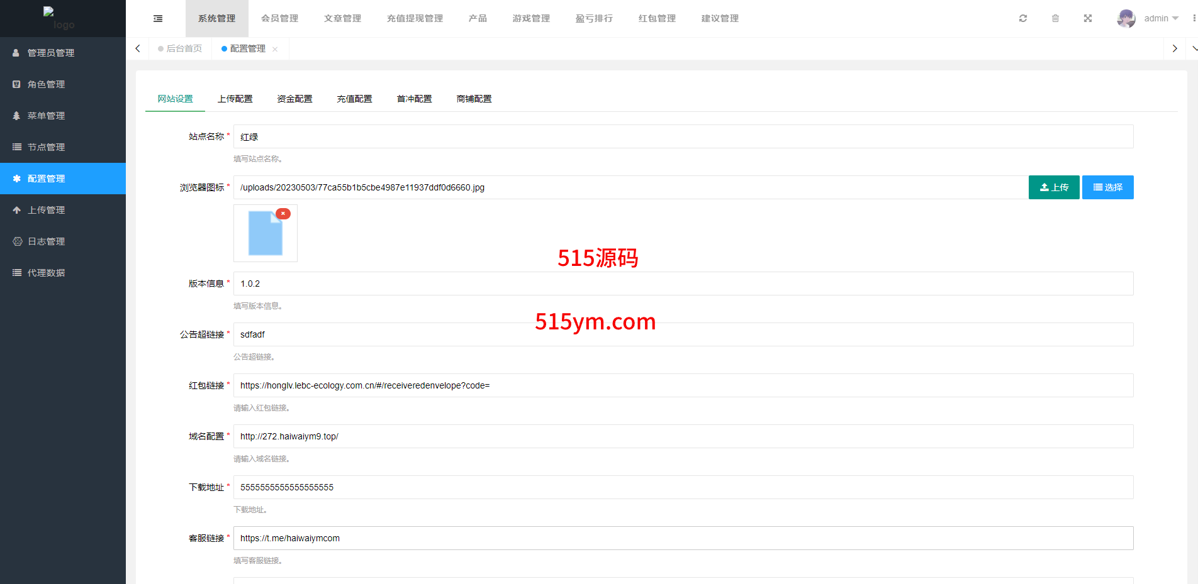Image resolution: width=1198 pixels, height=584 pixels.
Task: Click the blue 选择 button
Action: 1107,187
